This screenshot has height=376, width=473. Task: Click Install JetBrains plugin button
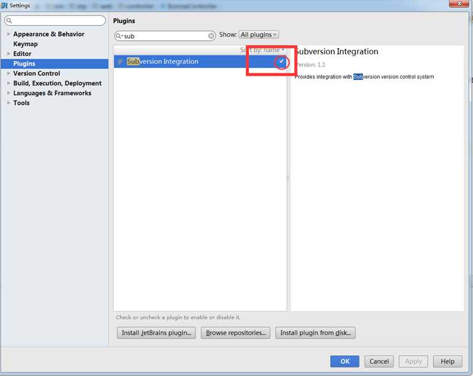(x=156, y=333)
